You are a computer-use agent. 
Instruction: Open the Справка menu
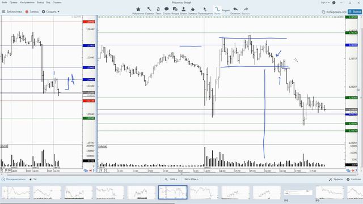[x=57, y=2]
